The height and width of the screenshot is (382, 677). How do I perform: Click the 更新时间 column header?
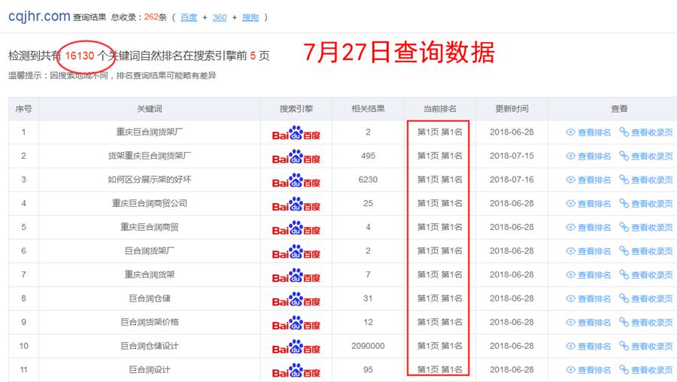(x=512, y=109)
